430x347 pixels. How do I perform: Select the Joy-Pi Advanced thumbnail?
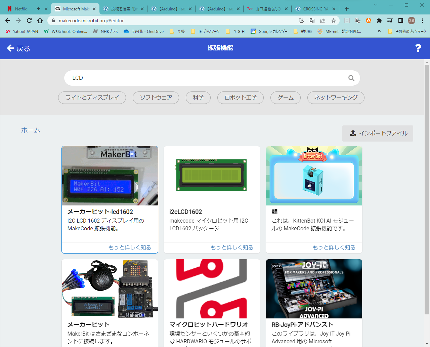[314, 289]
